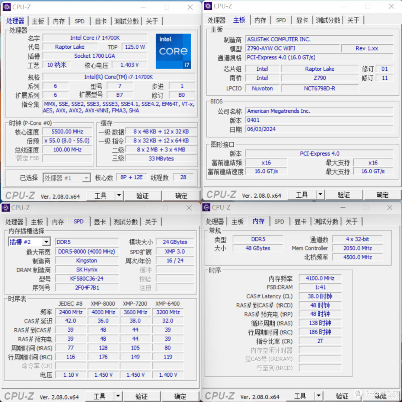Click the 38.0 时钟 CAS latency value
402x402 pixels.
coord(320,296)
